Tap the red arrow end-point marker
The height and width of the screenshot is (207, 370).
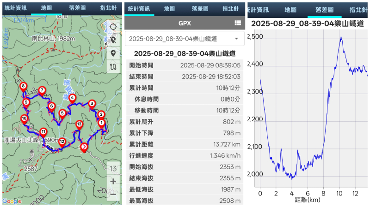(x=84, y=148)
